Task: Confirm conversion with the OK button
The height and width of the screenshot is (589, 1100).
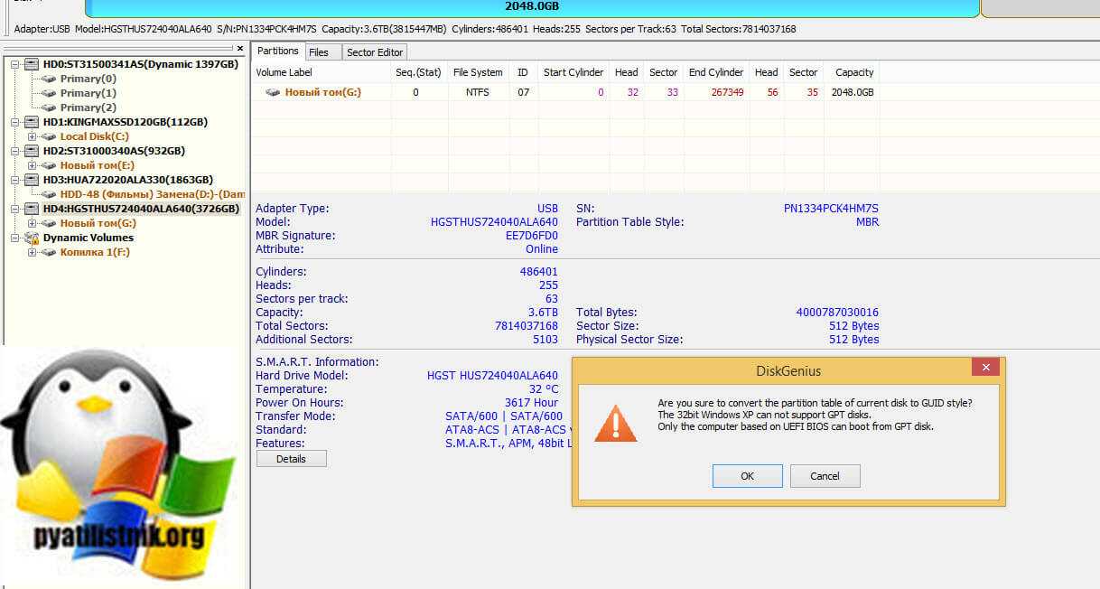Action: coord(747,476)
